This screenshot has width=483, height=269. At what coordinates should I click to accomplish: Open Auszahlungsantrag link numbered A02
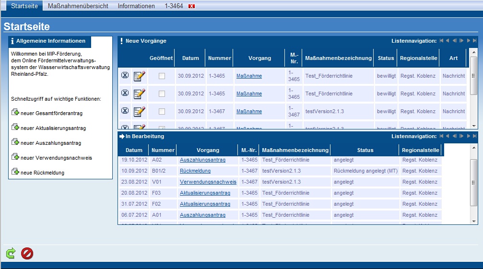tap(202, 160)
